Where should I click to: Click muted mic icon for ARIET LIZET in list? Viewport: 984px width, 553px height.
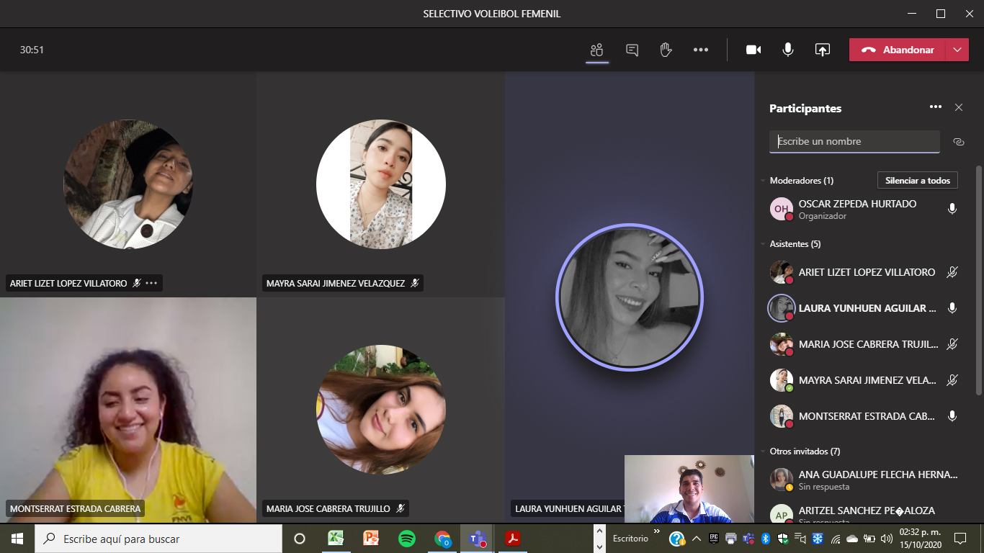[x=952, y=272]
